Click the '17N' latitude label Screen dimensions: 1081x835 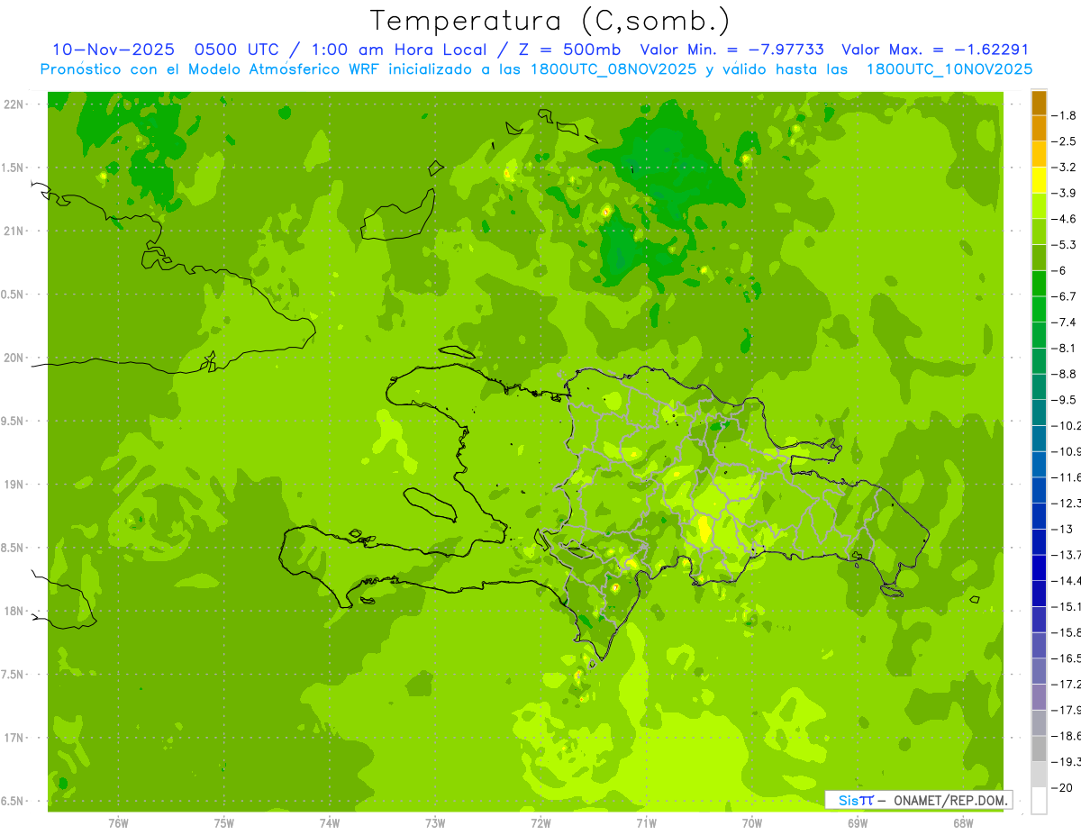pyautogui.click(x=14, y=738)
